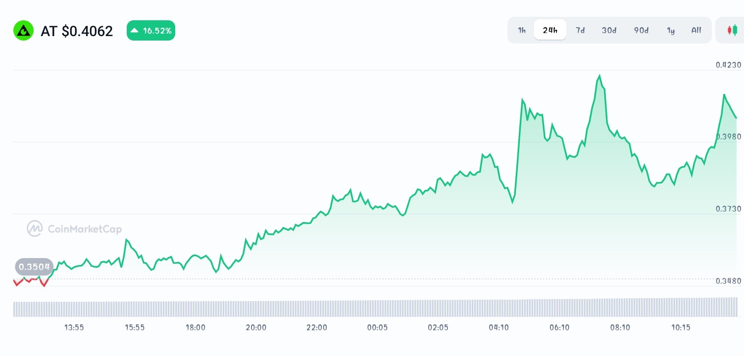Select the 30d time range tab
This screenshot has width=744, height=356.
pyautogui.click(x=609, y=30)
